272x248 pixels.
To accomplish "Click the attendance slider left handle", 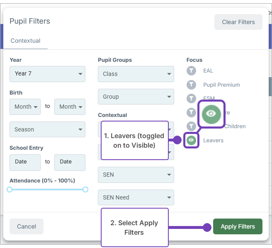I will tap(10, 190).
